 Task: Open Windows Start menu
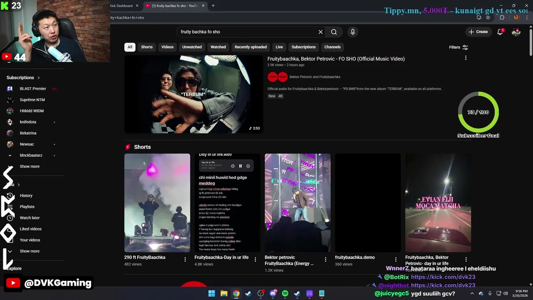[x=212, y=293]
